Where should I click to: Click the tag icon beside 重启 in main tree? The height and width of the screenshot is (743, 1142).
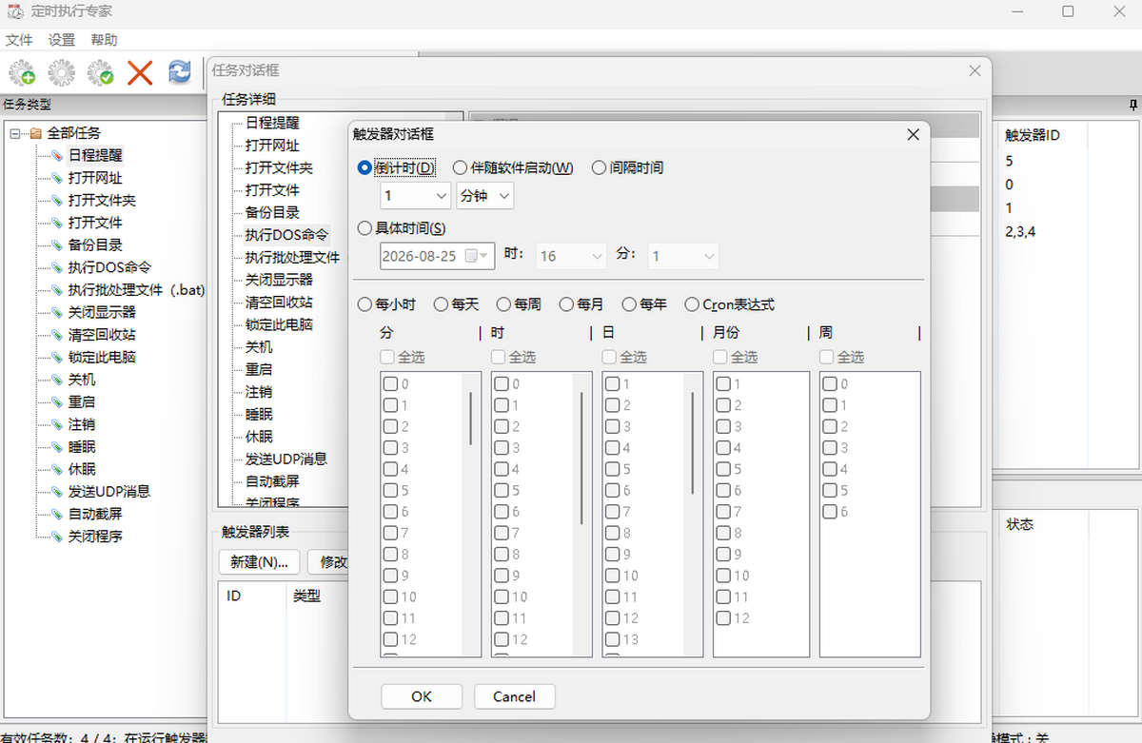point(56,402)
